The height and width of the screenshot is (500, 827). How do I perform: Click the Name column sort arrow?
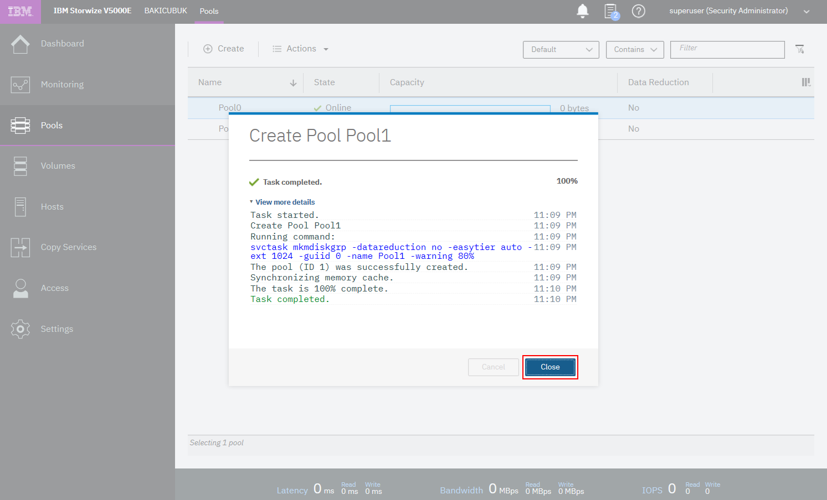(x=293, y=83)
